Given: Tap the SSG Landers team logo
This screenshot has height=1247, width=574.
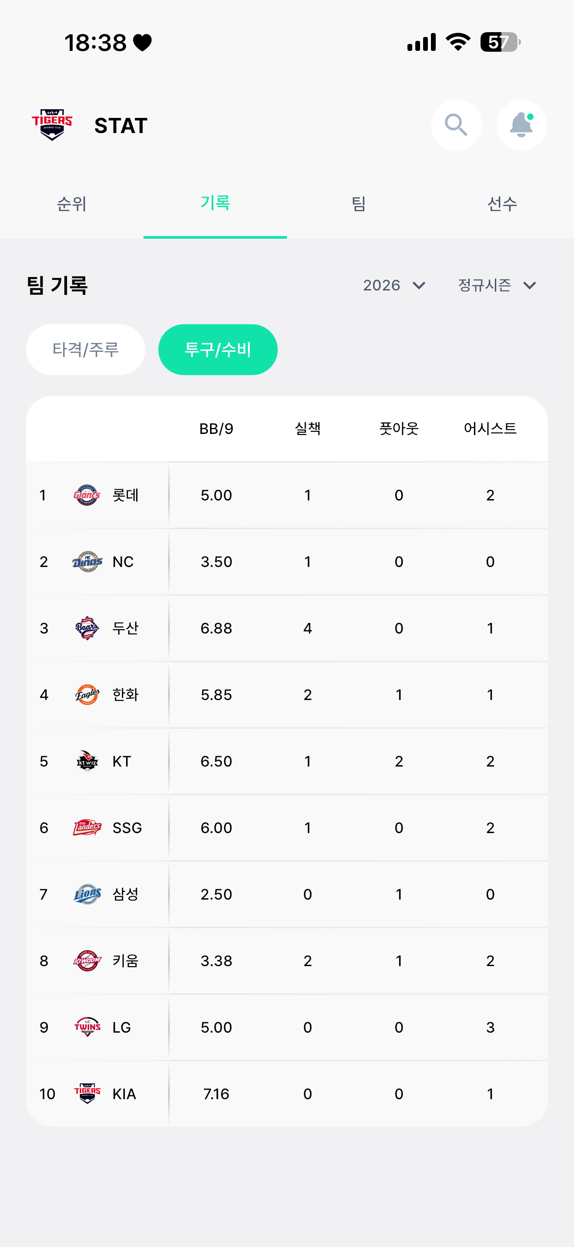Looking at the screenshot, I should (87, 828).
